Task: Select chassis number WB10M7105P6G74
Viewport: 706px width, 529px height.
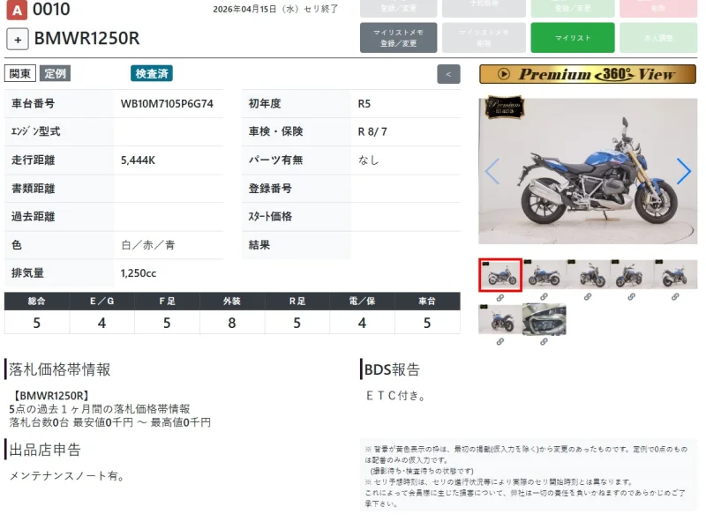Action: [167, 104]
